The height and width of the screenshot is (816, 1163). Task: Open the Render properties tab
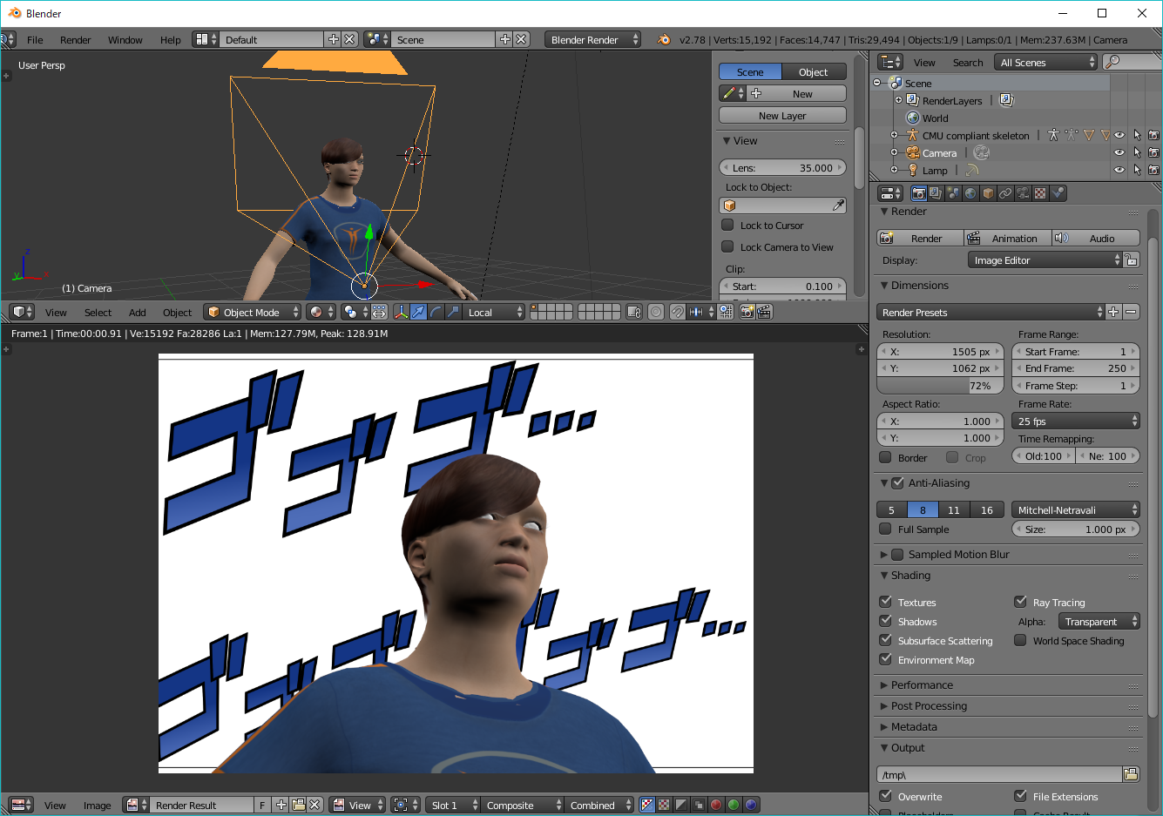(x=918, y=193)
